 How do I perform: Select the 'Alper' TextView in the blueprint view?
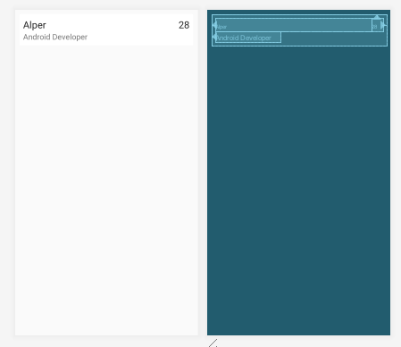click(294, 25)
